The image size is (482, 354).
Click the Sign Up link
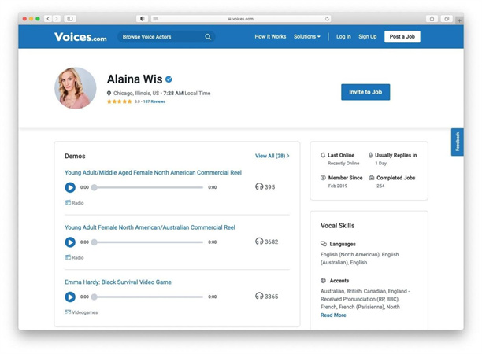(367, 37)
